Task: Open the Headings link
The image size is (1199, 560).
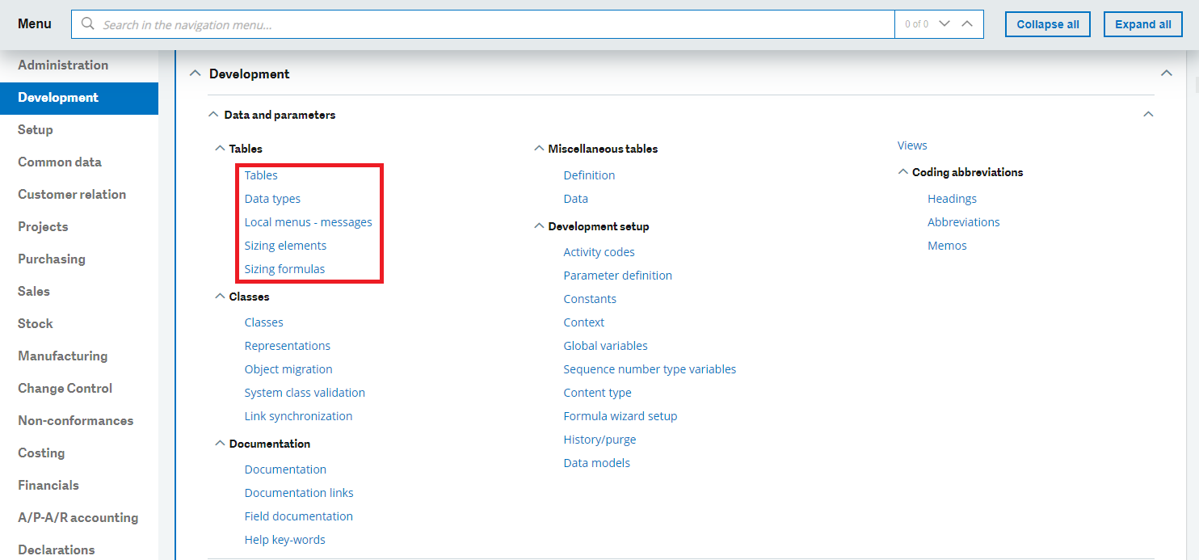Action: pyautogui.click(x=952, y=199)
